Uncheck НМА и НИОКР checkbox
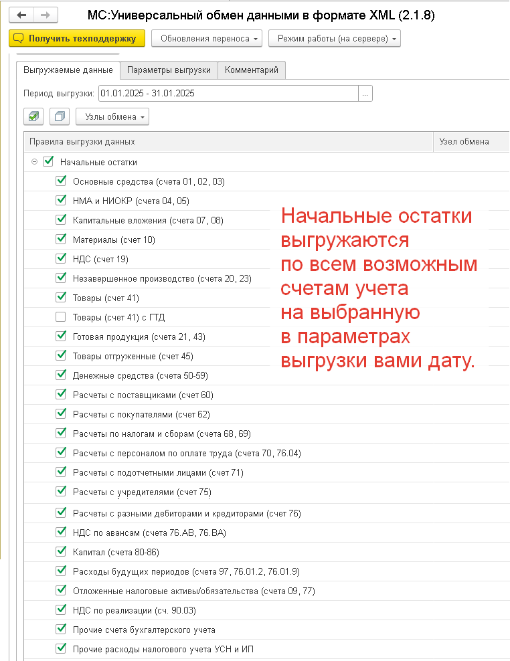Viewport: 510px width, 661px height. coord(61,200)
